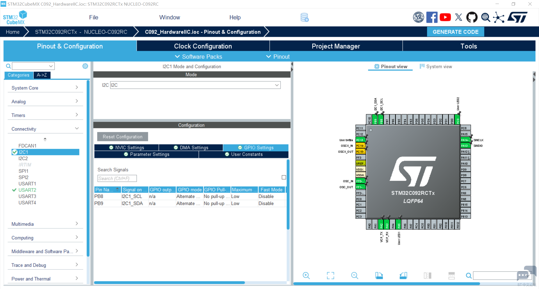Fit the chip to the pinout view
The height and width of the screenshot is (289, 539).
(330, 276)
